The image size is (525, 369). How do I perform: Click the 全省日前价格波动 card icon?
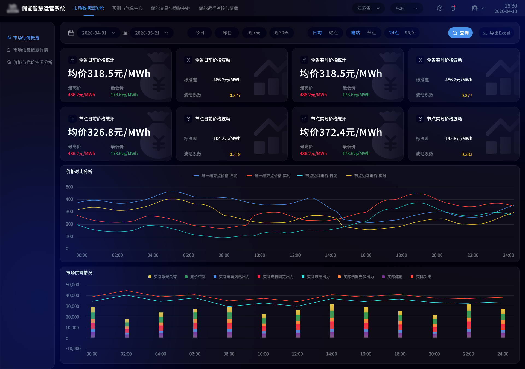click(188, 60)
